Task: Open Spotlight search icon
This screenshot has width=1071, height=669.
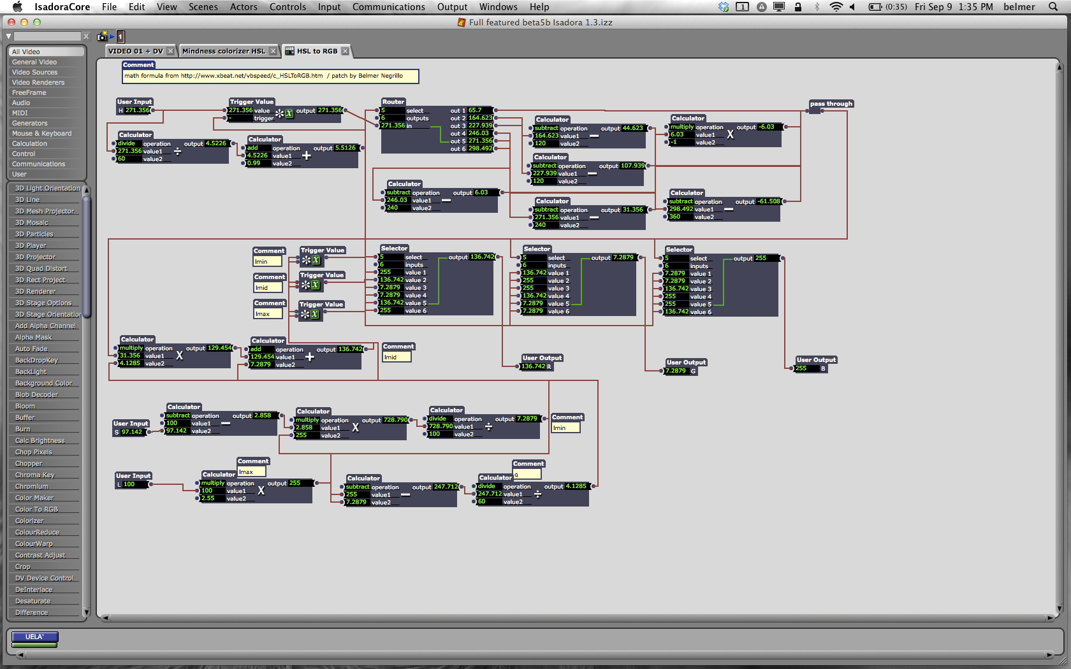Action: click(1053, 7)
